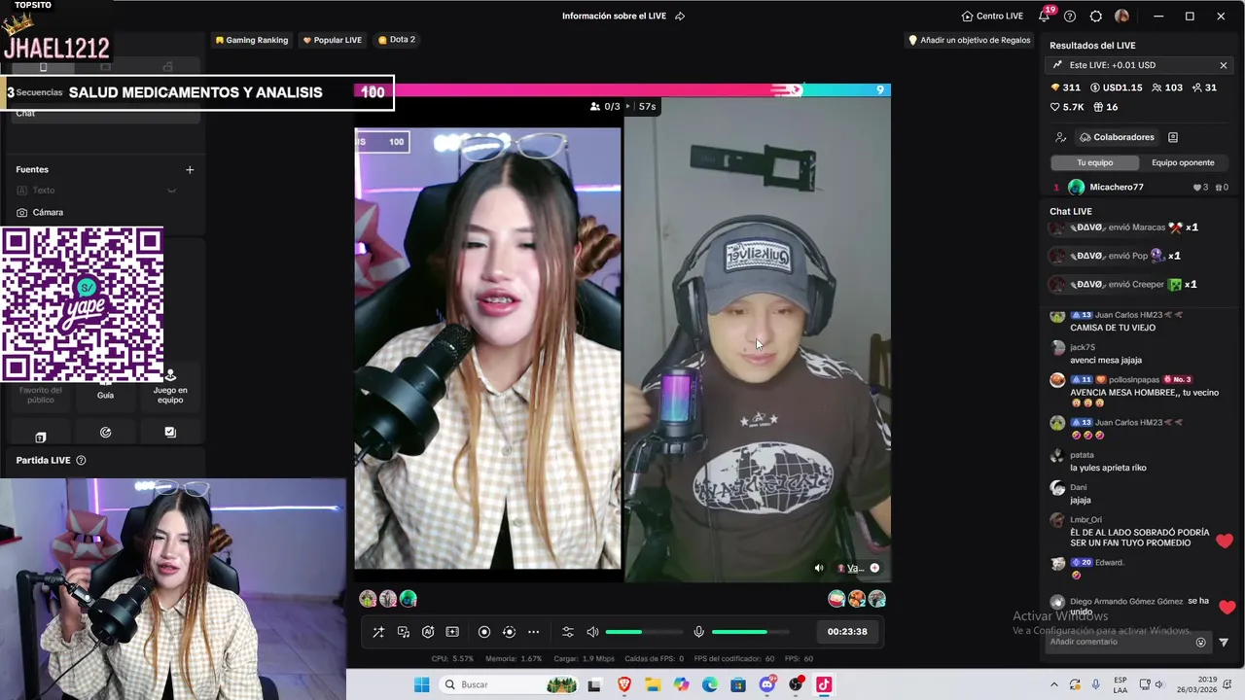Viewport: 1245px width, 700px height.
Task: Open the help question mark icon
Action: (1070, 17)
